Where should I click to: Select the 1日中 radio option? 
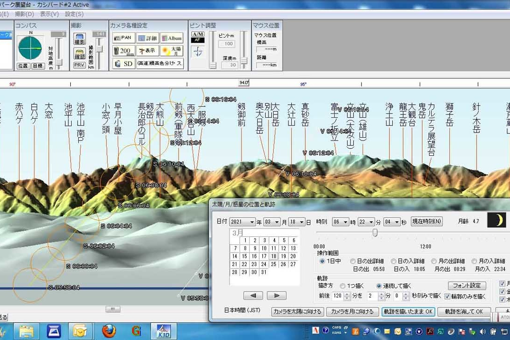click(322, 261)
